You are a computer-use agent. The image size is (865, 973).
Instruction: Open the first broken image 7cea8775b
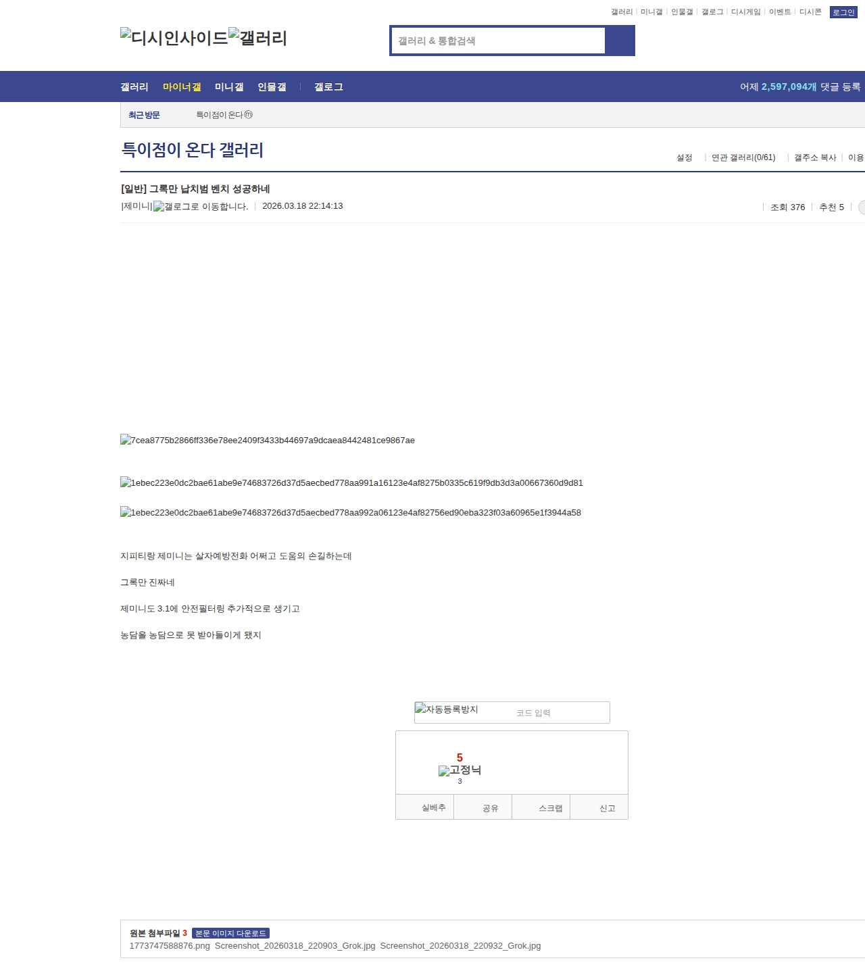[268, 441]
